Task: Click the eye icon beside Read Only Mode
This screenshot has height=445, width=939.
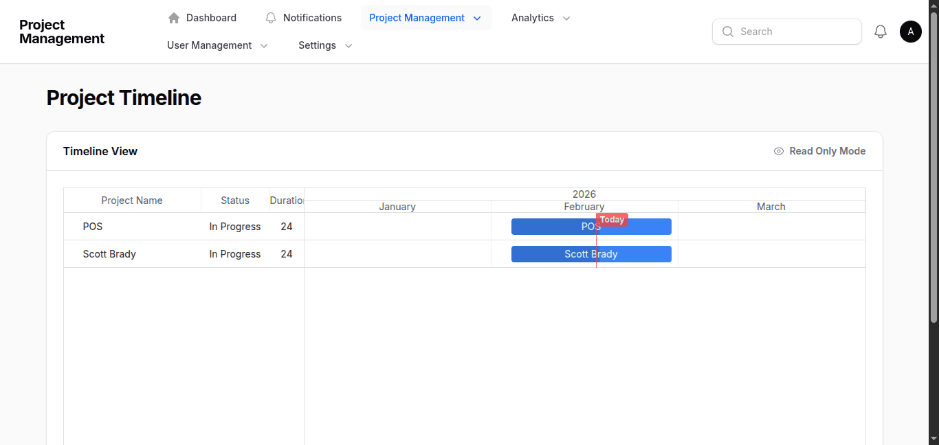Action: coord(778,151)
